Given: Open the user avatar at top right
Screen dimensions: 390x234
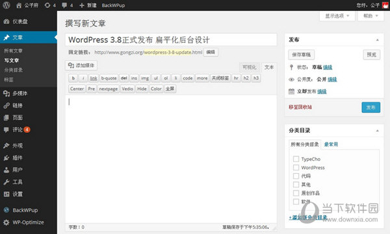Looking at the screenshot, I should [385, 5].
